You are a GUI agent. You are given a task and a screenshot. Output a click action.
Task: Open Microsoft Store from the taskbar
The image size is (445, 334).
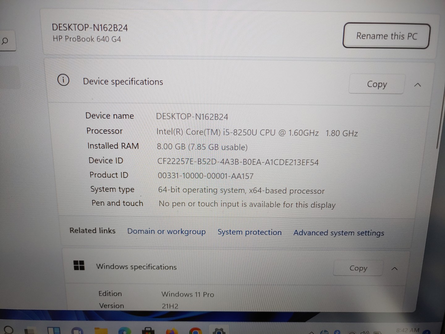click(148, 331)
